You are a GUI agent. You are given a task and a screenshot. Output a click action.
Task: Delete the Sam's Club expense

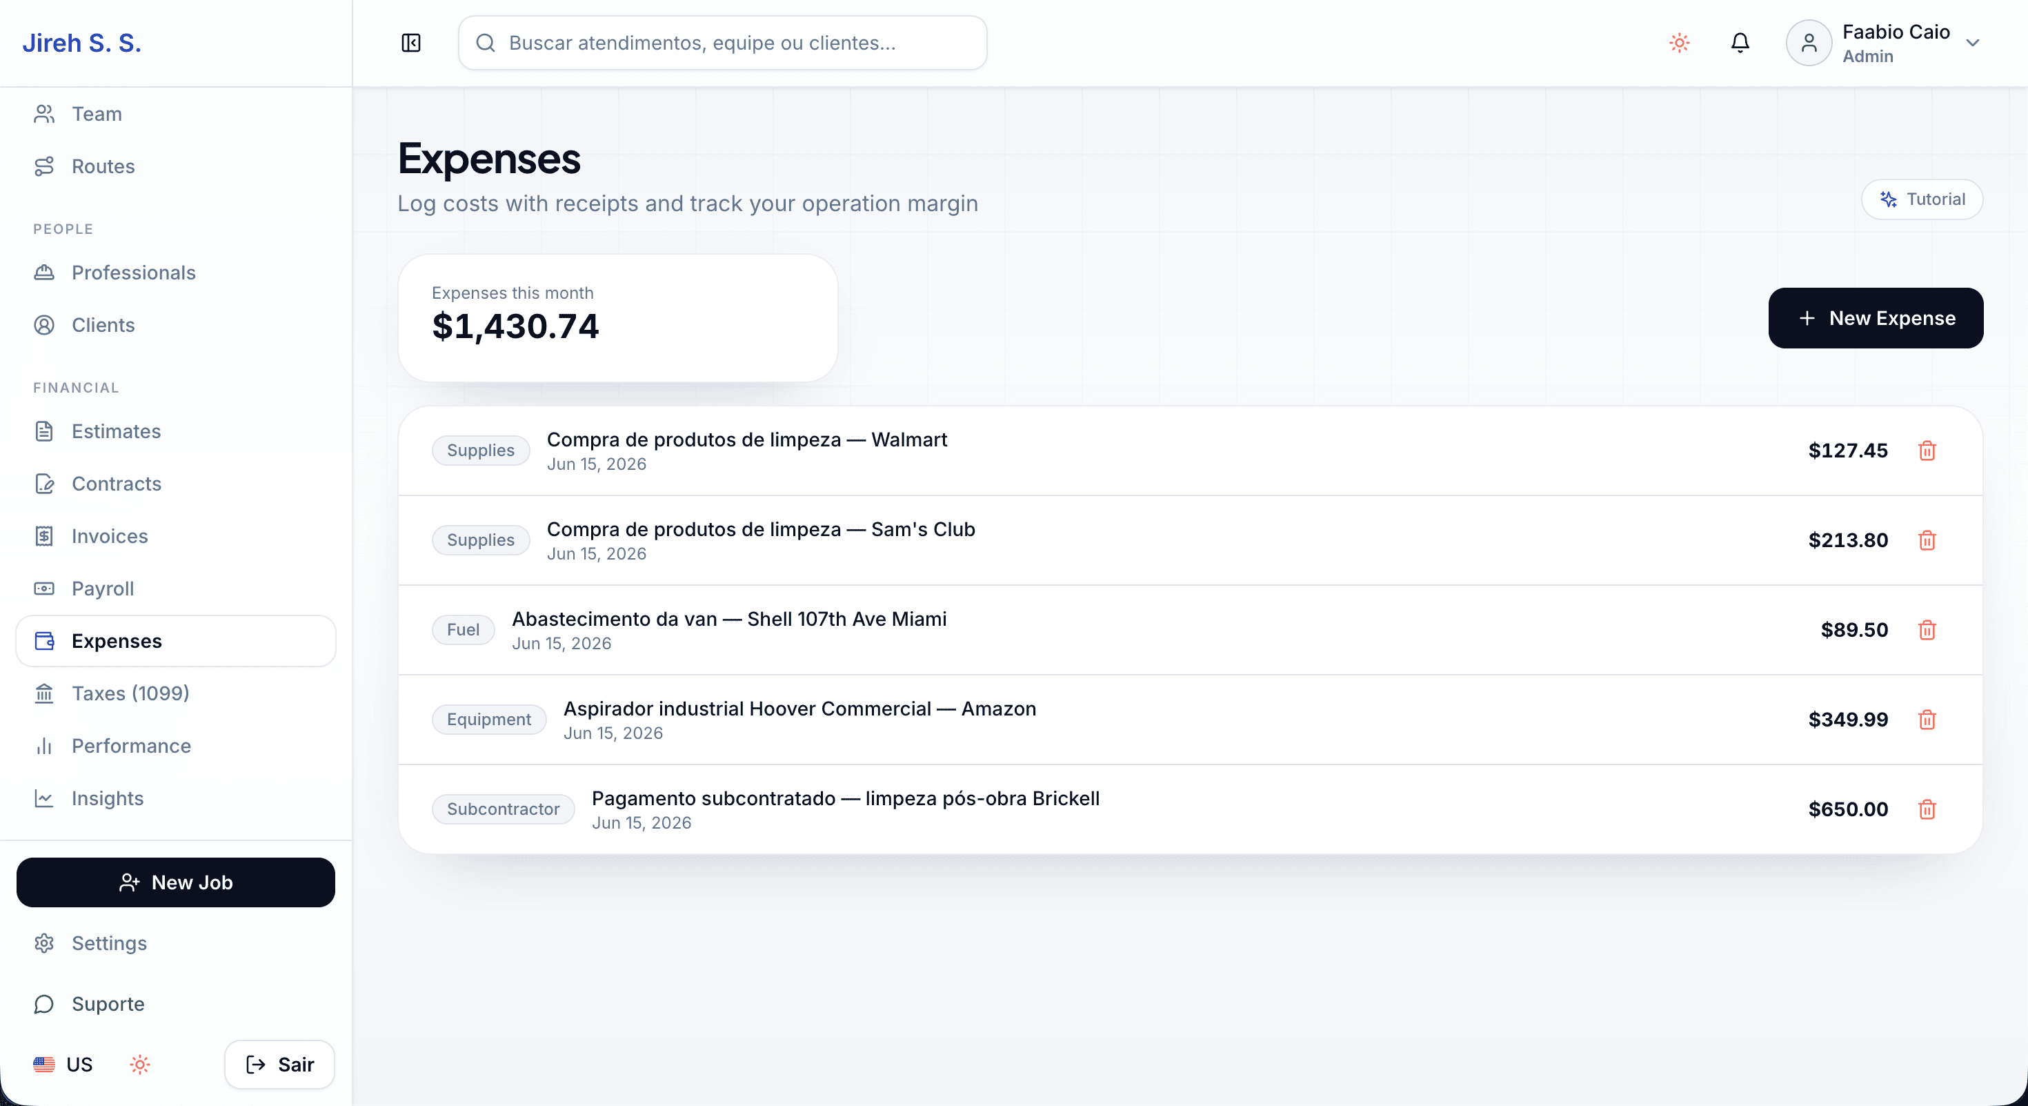1927,540
